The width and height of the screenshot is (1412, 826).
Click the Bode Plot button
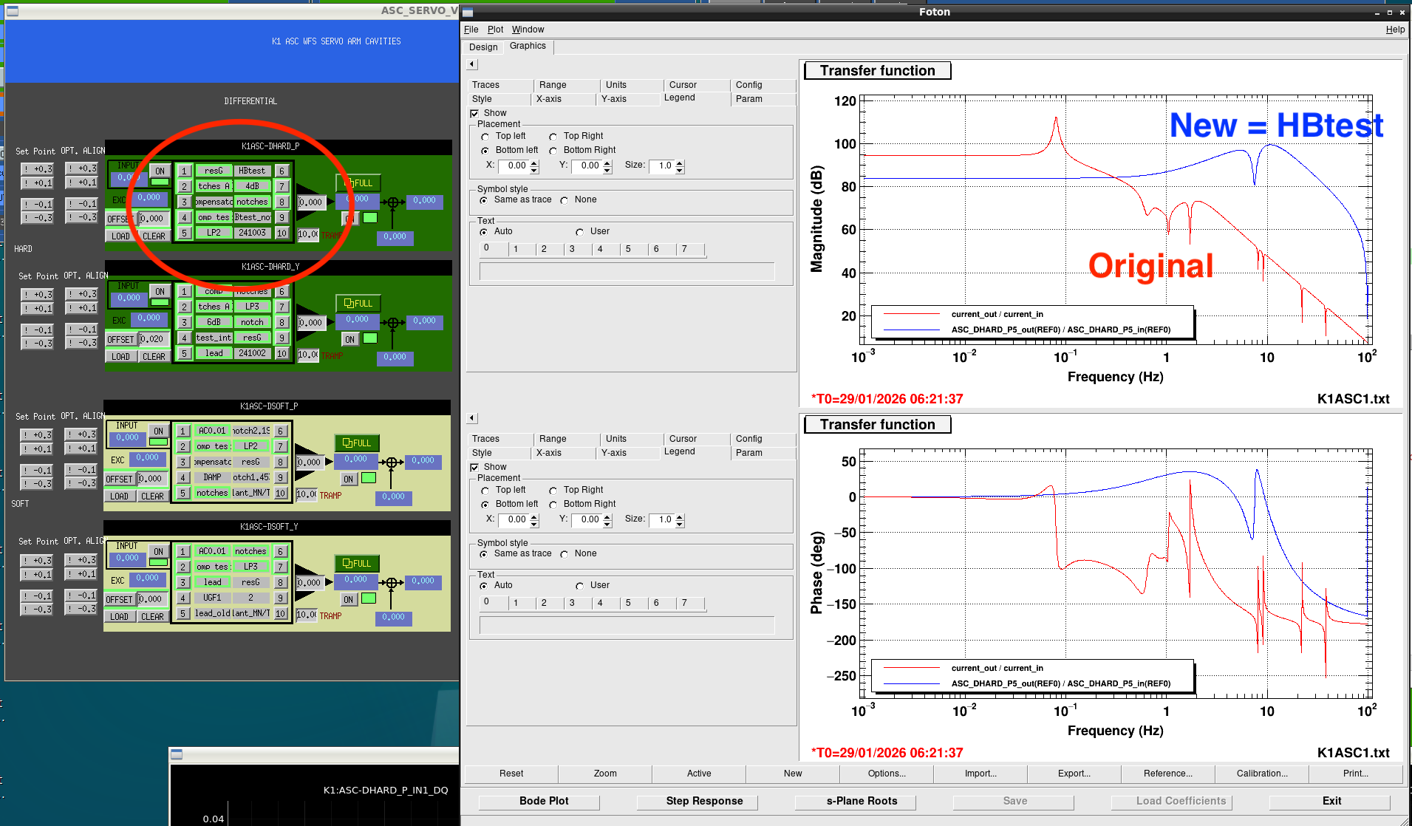(x=544, y=801)
